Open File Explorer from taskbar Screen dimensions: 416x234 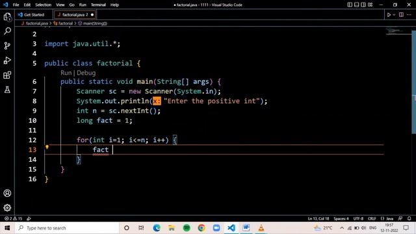172,228
